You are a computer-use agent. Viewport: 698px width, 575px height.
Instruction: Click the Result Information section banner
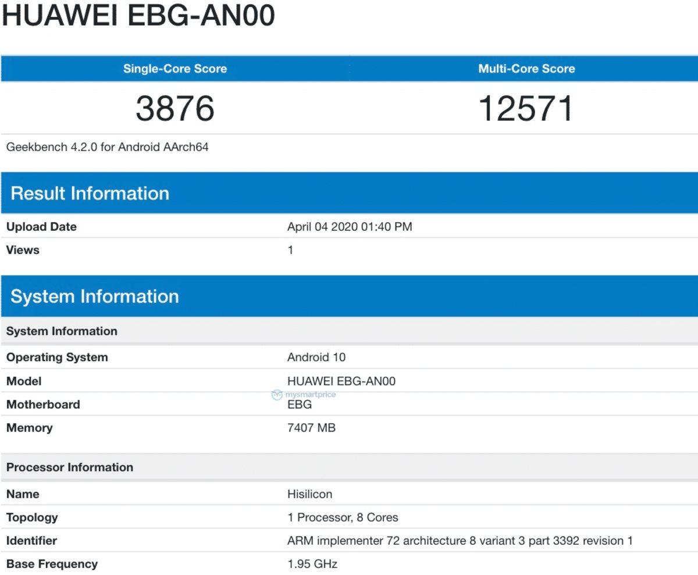click(x=90, y=194)
